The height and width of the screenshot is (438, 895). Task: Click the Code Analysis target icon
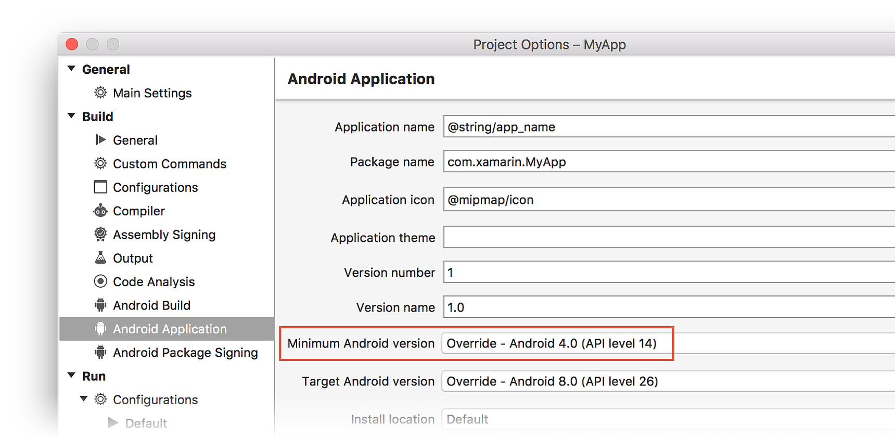(100, 281)
